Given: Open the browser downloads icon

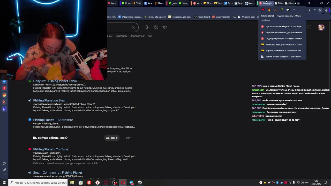Looking at the screenshot, I should click(309, 10).
